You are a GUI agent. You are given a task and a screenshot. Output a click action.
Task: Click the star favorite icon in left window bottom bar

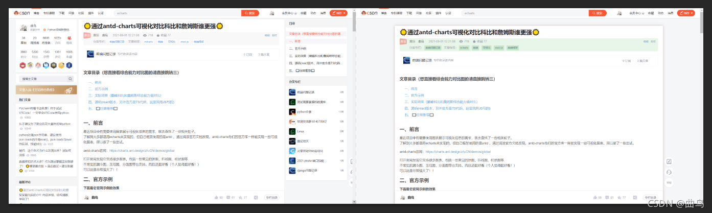coord(240,197)
